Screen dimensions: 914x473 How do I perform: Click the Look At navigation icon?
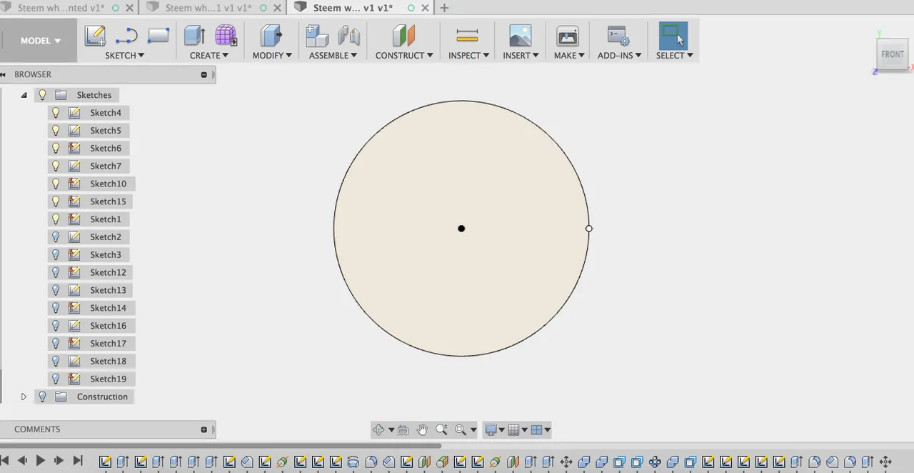(403, 430)
